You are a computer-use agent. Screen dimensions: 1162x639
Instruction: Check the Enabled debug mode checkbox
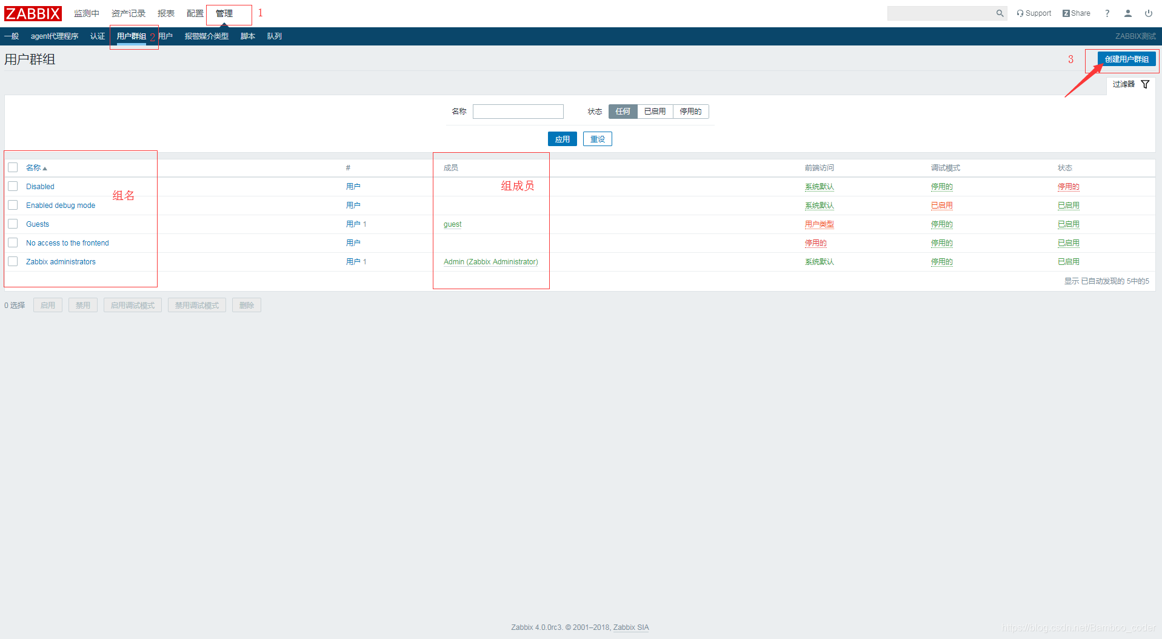(x=13, y=205)
